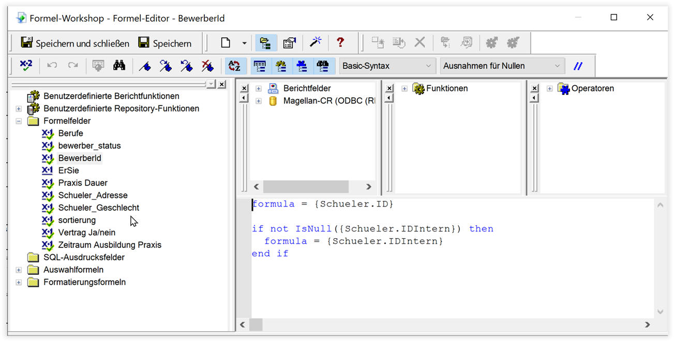Image resolution: width=674 pixels, height=342 pixels.
Task: Click the new formula page icon
Action: [226, 43]
